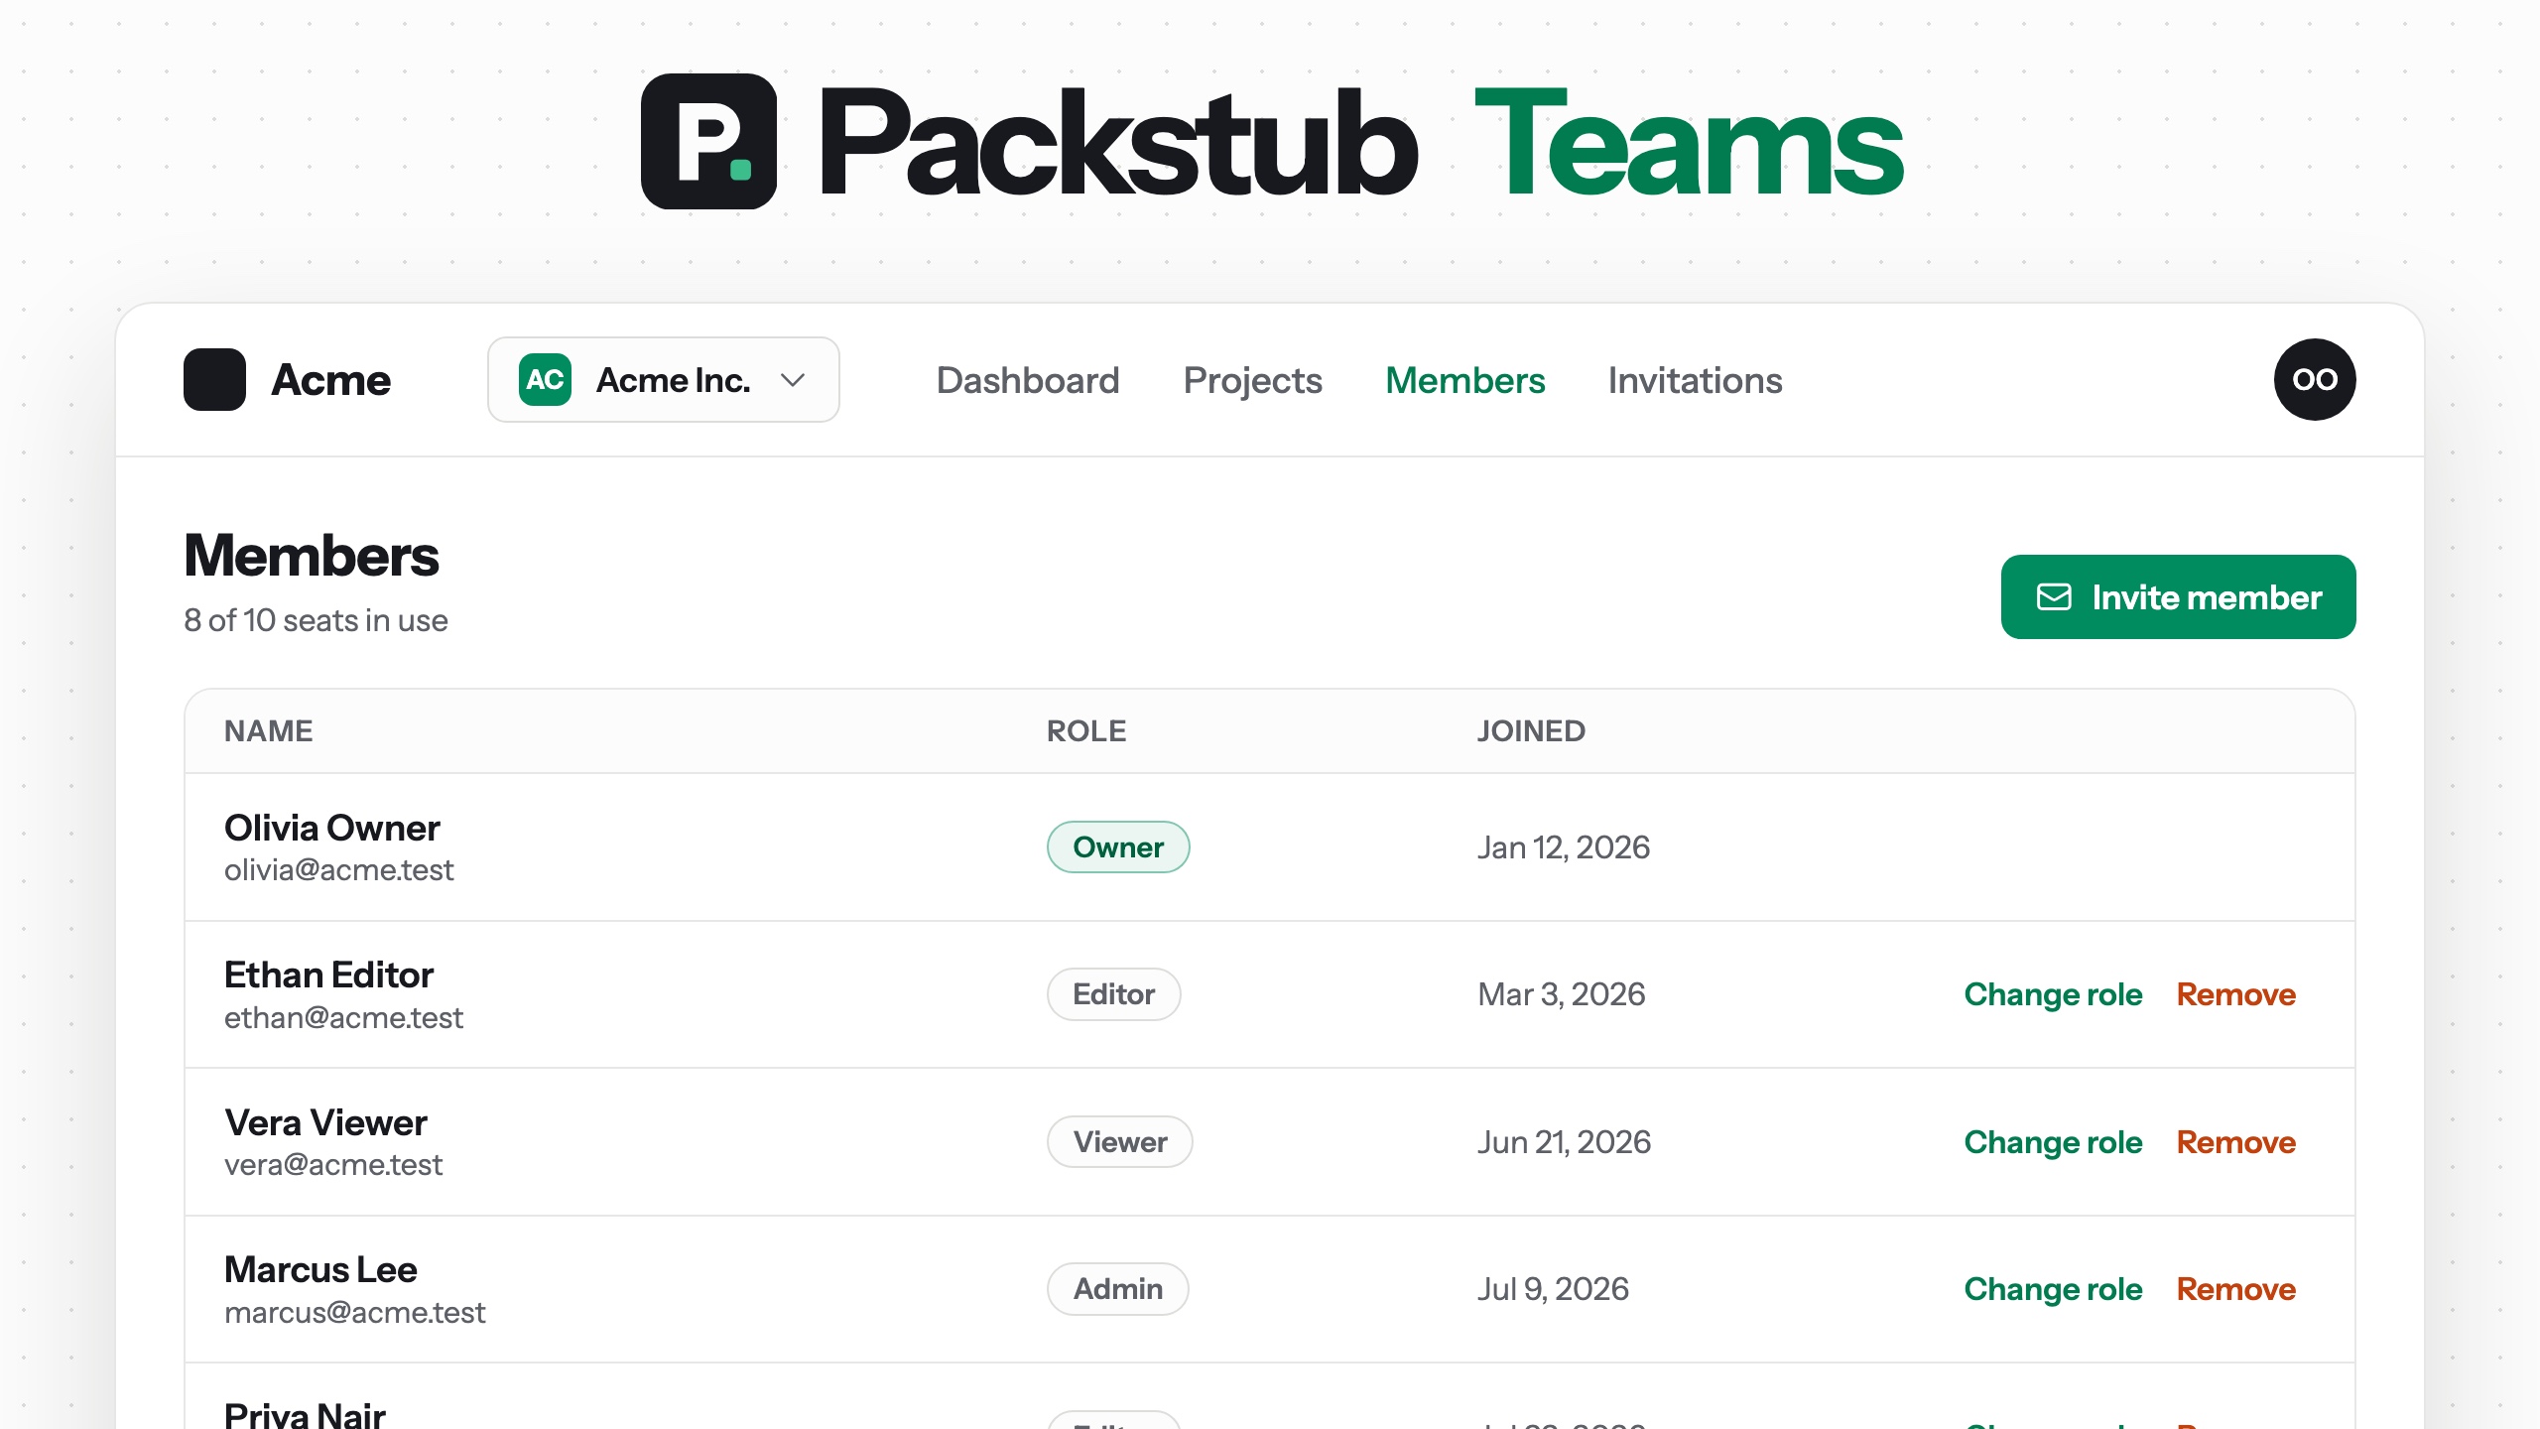Click the Acme brand name text

pyautogui.click(x=331, y=379)
